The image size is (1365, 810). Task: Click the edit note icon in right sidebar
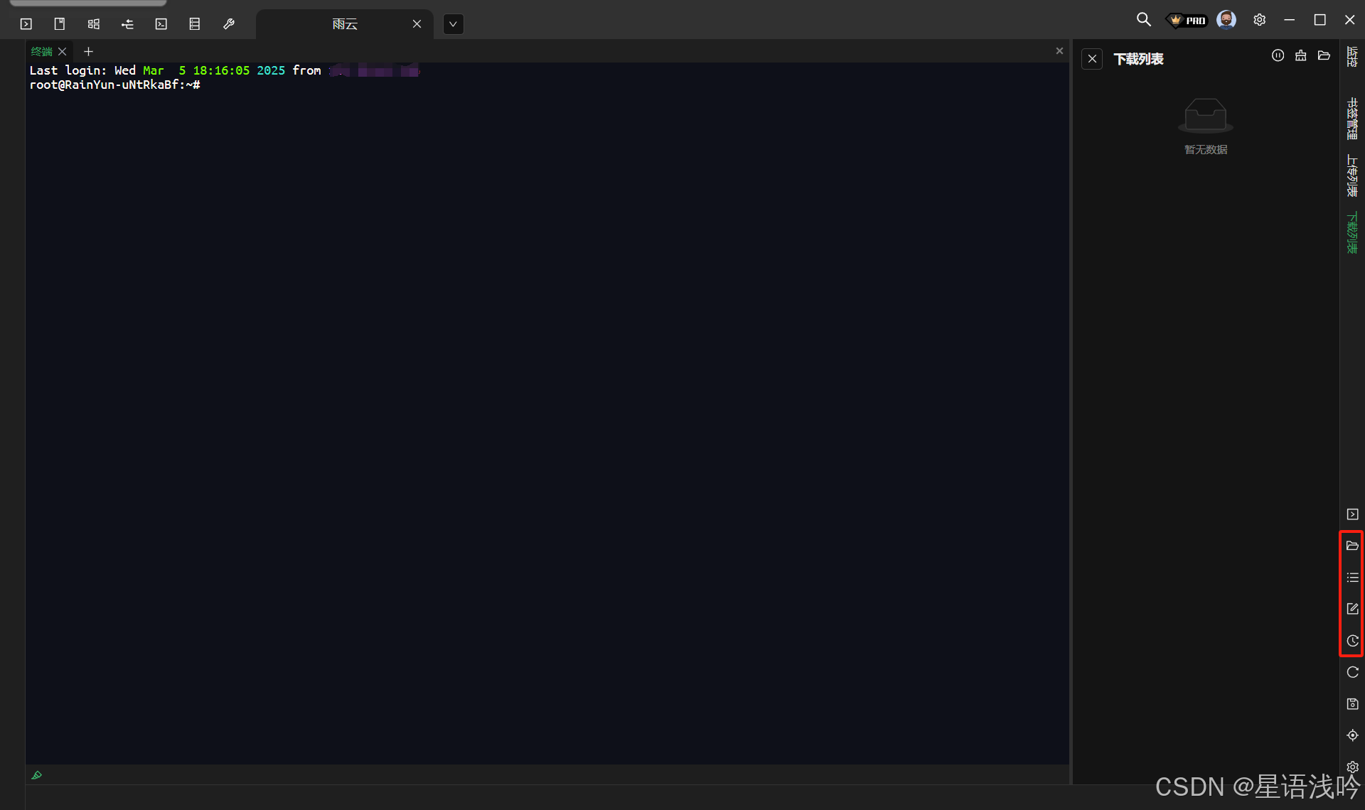coord(1352,609)
